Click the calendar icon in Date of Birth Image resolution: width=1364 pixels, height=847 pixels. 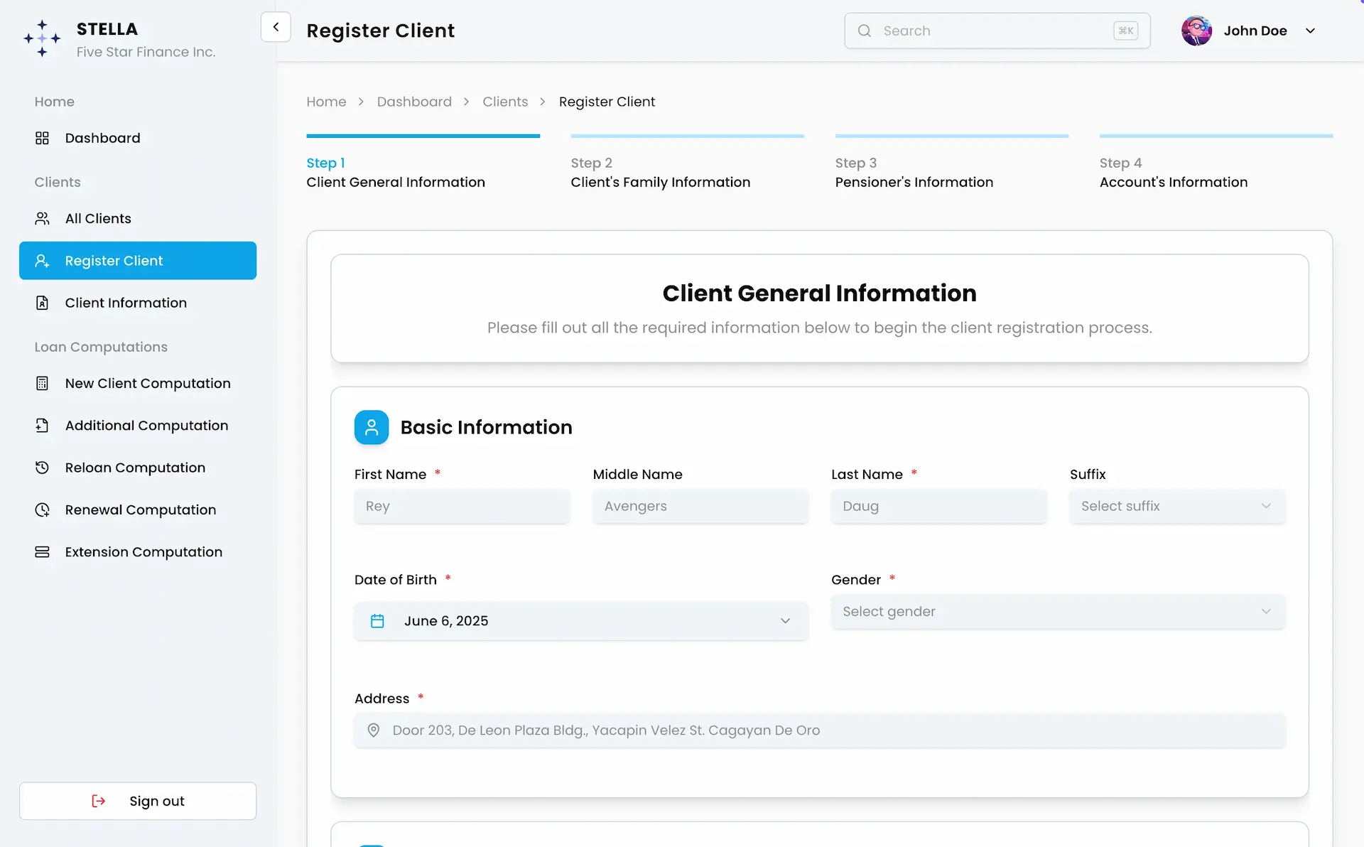(x=377, y=621)
